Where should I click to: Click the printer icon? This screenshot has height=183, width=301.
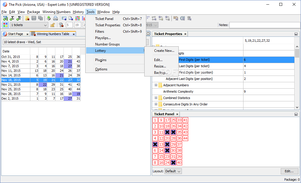click(56, 18)
